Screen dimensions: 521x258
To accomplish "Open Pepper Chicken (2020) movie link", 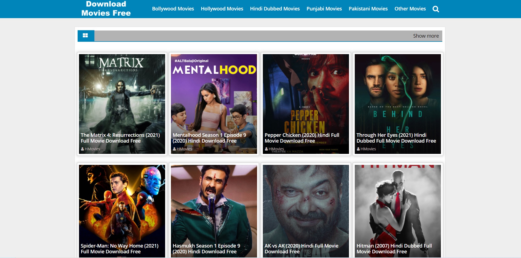I will 302,138.
